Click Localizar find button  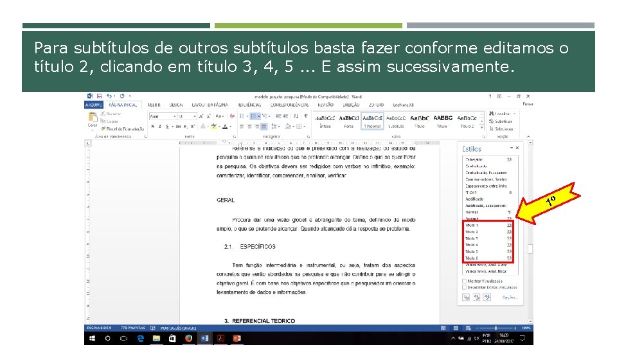502,114
